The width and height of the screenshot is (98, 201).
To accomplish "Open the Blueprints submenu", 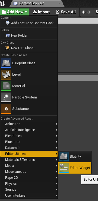I will (29, 142).
